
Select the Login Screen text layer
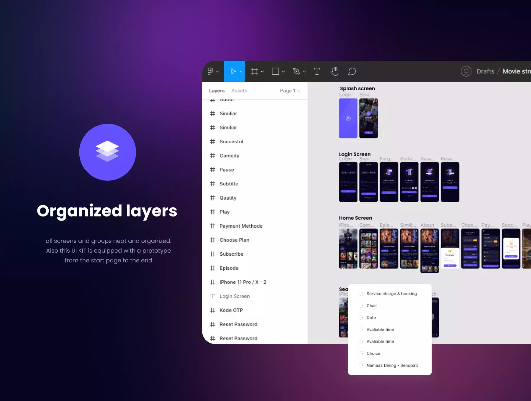(255, 296)
